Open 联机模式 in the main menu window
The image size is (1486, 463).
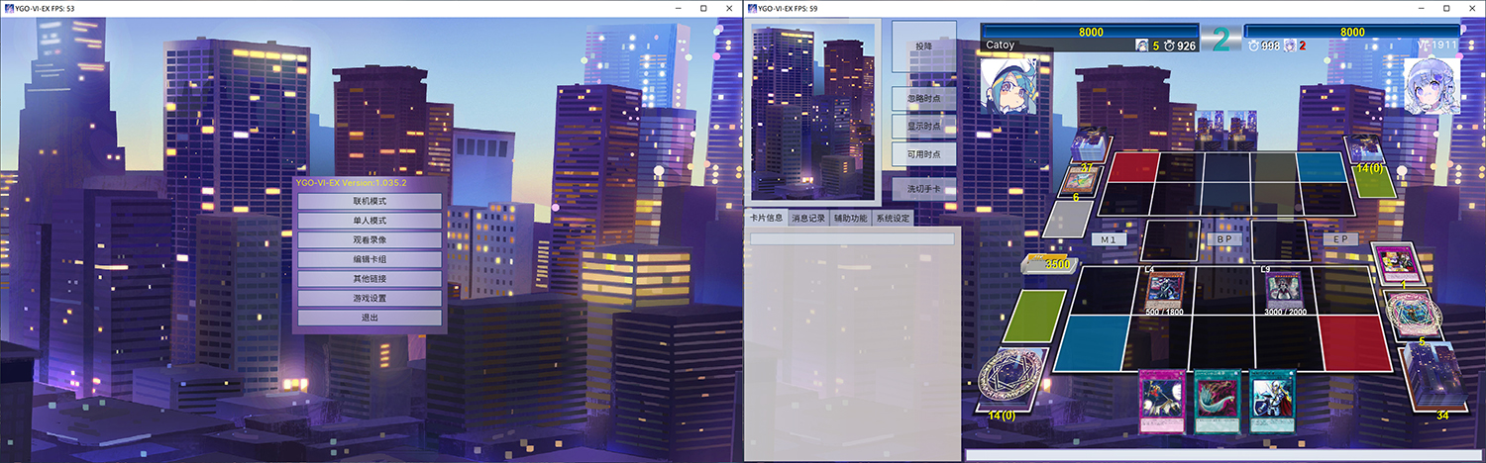point(370,201)
